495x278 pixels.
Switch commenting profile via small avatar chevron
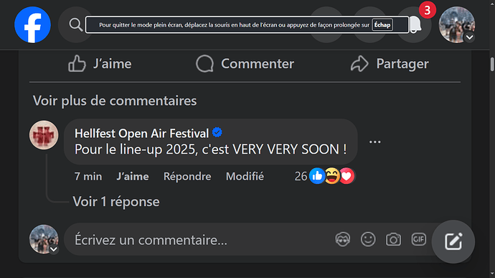point(54,249)
